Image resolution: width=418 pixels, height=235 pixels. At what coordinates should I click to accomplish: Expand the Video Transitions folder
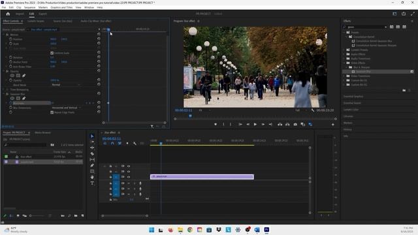point(344,76)
